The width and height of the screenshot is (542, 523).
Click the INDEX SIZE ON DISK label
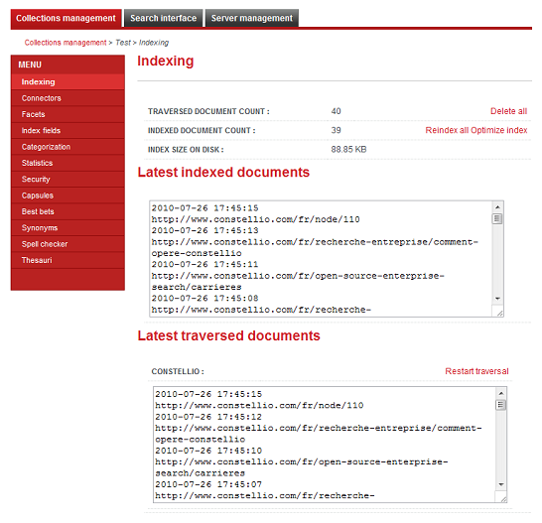186,150
